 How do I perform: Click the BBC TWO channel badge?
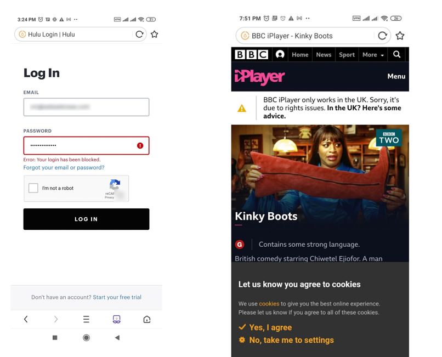[x=389, y=138]
